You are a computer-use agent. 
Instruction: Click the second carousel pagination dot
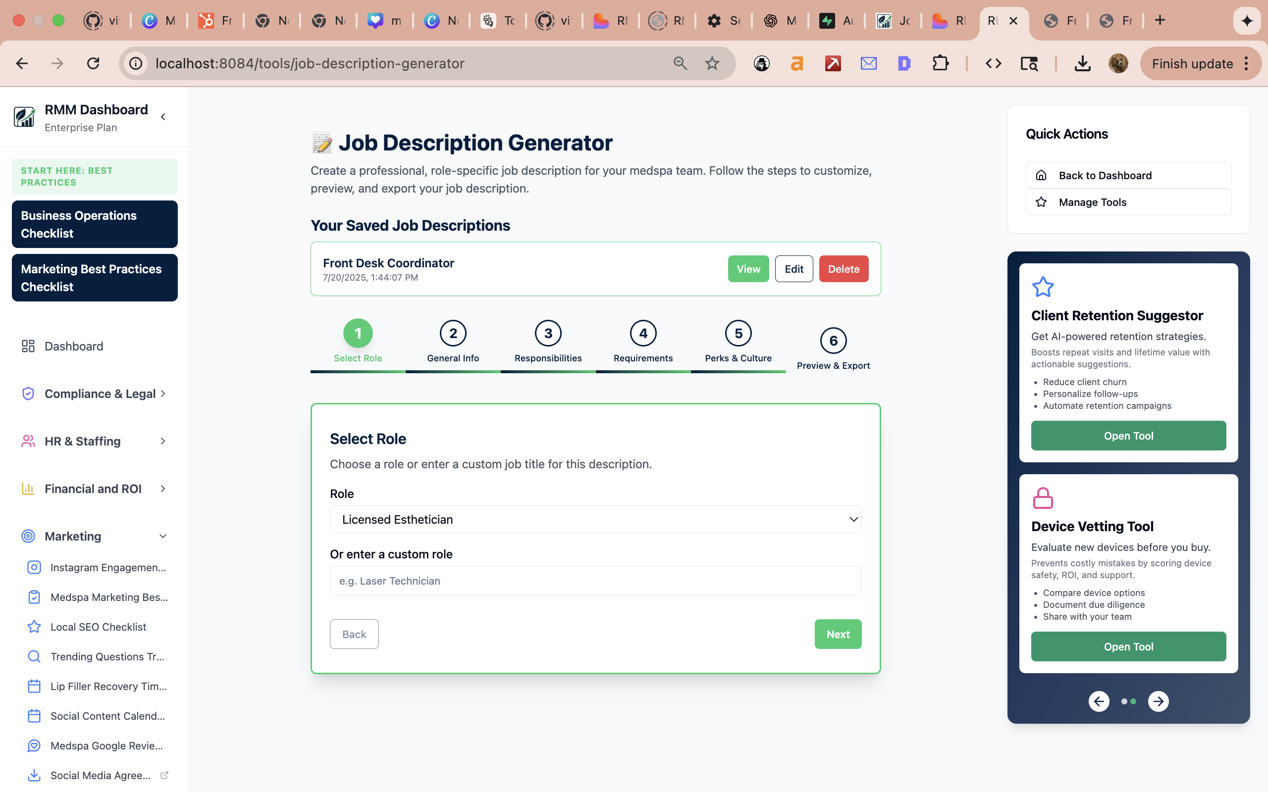1133,701
